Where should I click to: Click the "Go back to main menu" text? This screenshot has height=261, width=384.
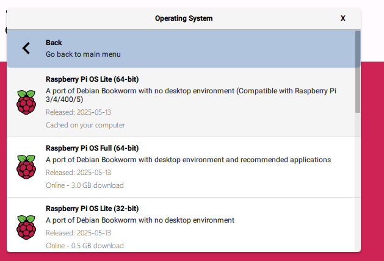[x=83, y=54]
